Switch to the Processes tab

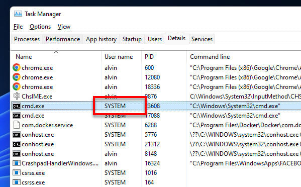[x=27, y=39]
